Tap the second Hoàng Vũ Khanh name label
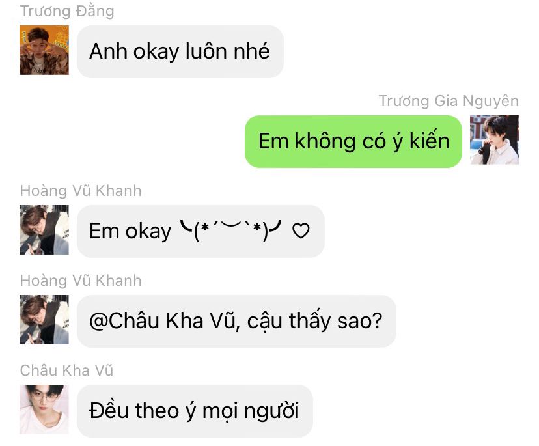The width and height of the screenshot is (539, 446). (81, 281)
